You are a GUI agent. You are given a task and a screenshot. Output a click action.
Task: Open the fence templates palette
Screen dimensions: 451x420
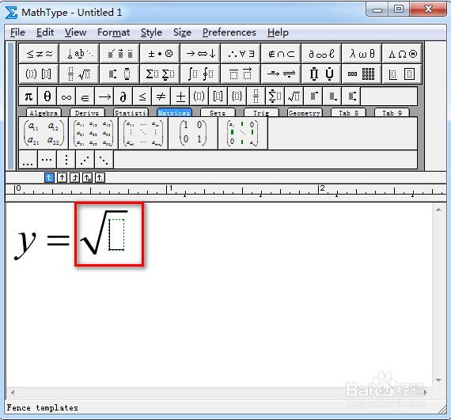[39, 74]
